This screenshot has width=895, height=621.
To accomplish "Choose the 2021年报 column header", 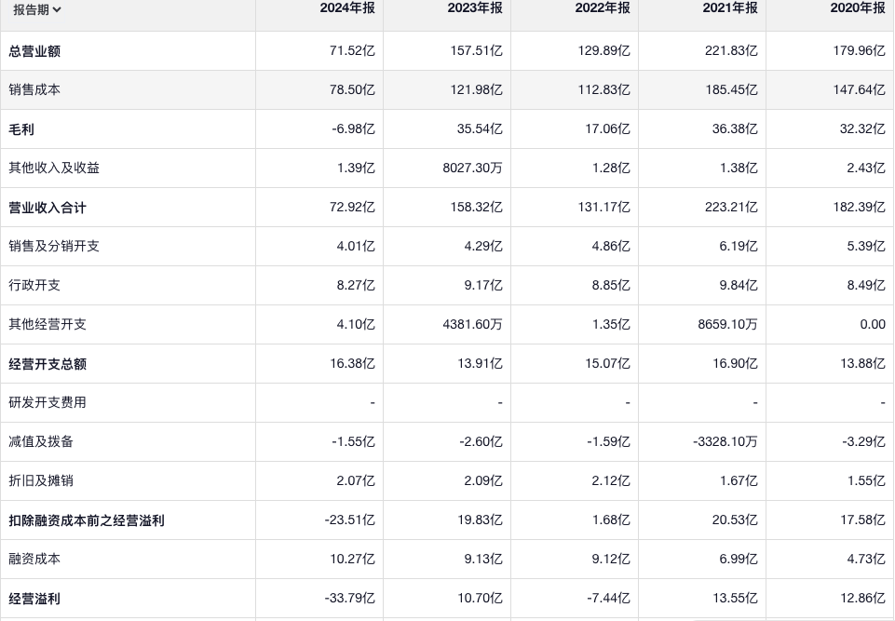I will (x=730, y=8).
